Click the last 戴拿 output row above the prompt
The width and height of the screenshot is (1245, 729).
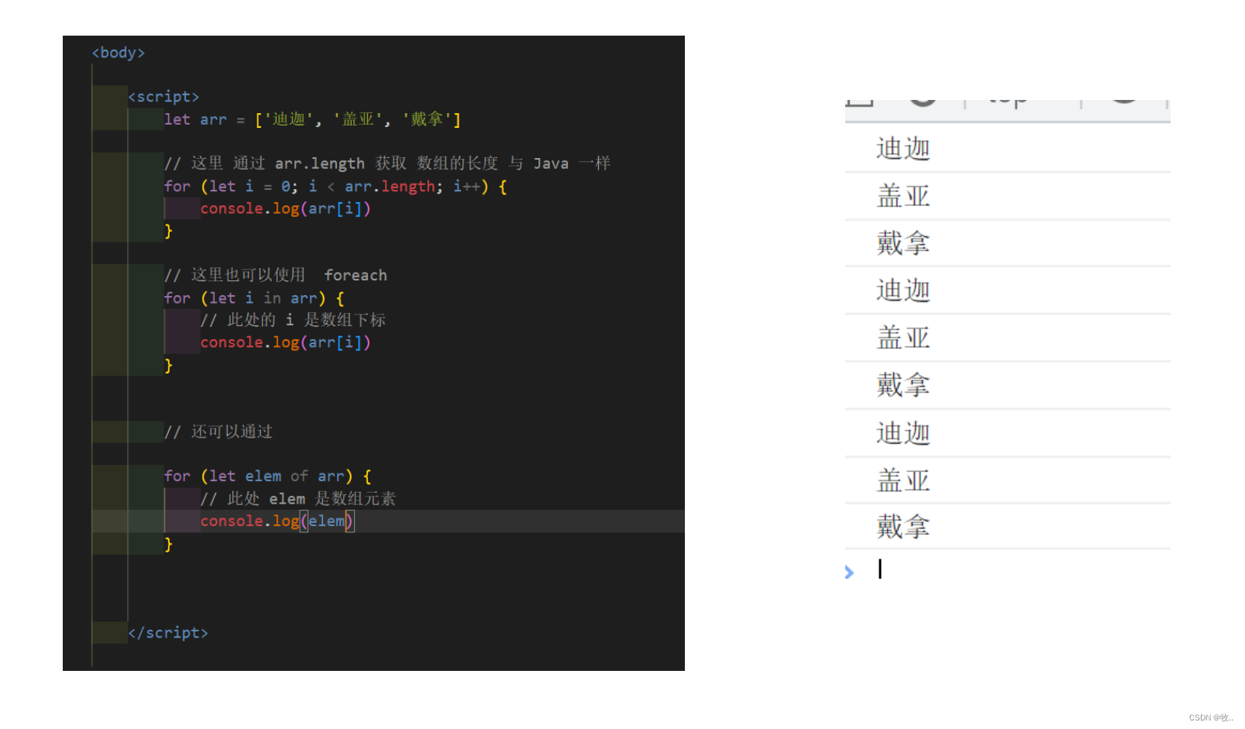pyautogui.click(x=1007, y=527)
